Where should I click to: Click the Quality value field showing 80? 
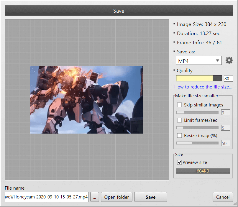[x=228, y=78]
